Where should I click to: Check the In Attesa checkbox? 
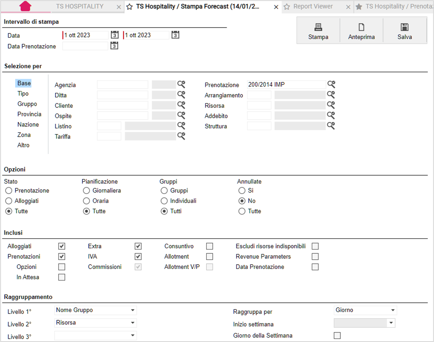(62, 277)
